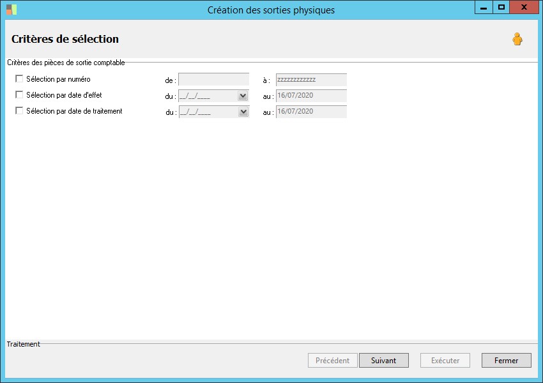Click the date de traitement 'au' field
This screenshot has height=383, width=543.
coord(311,112)
